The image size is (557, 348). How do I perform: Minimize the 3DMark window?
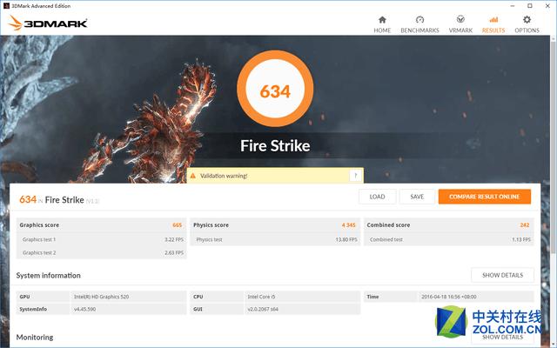click(513, 6)
